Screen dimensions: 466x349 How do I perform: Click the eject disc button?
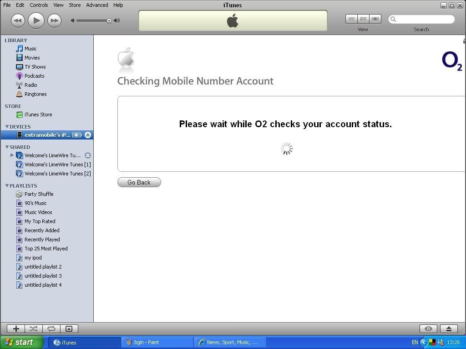coord(449,329)
